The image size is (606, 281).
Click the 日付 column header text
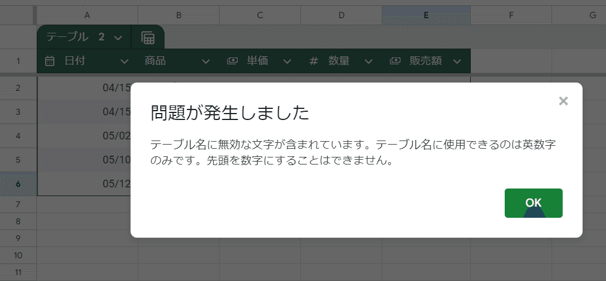pyautogui.click(x=74, y=61)
